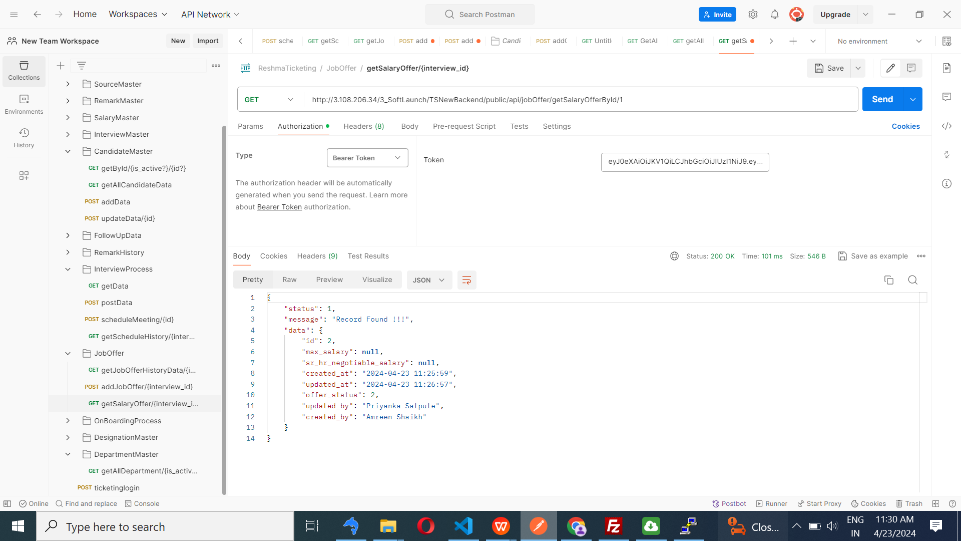Screen dimensions: 961x541
Task: Open the Send button options arrow
Action: (912, 99)
